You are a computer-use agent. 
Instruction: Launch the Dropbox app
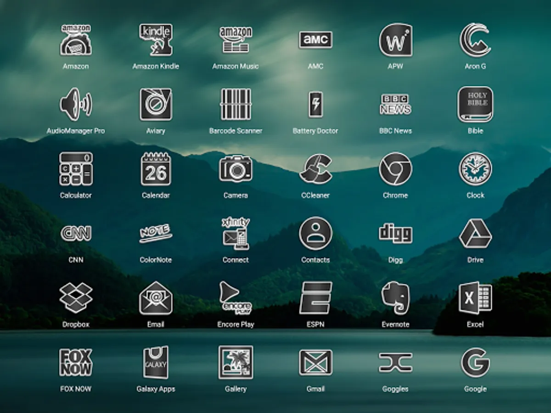coord(76,298)
